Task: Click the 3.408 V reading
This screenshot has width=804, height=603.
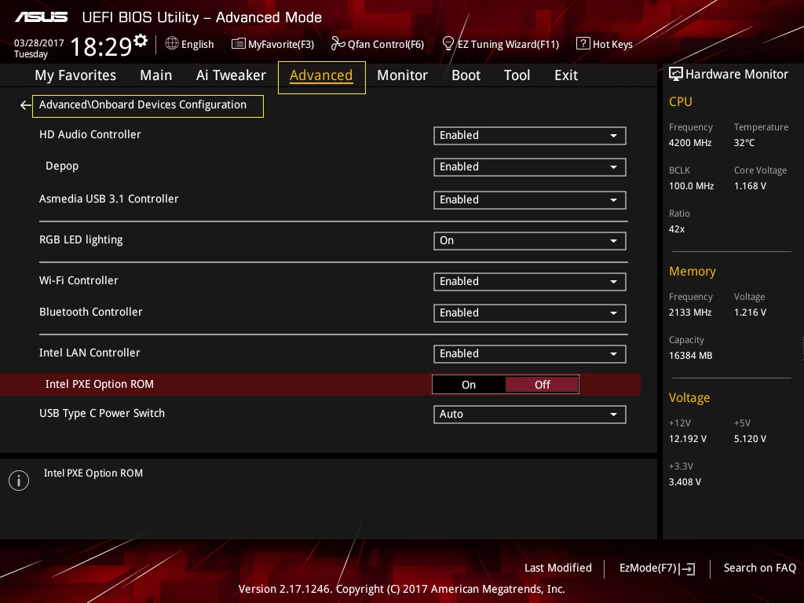Action: click(685, 482)
